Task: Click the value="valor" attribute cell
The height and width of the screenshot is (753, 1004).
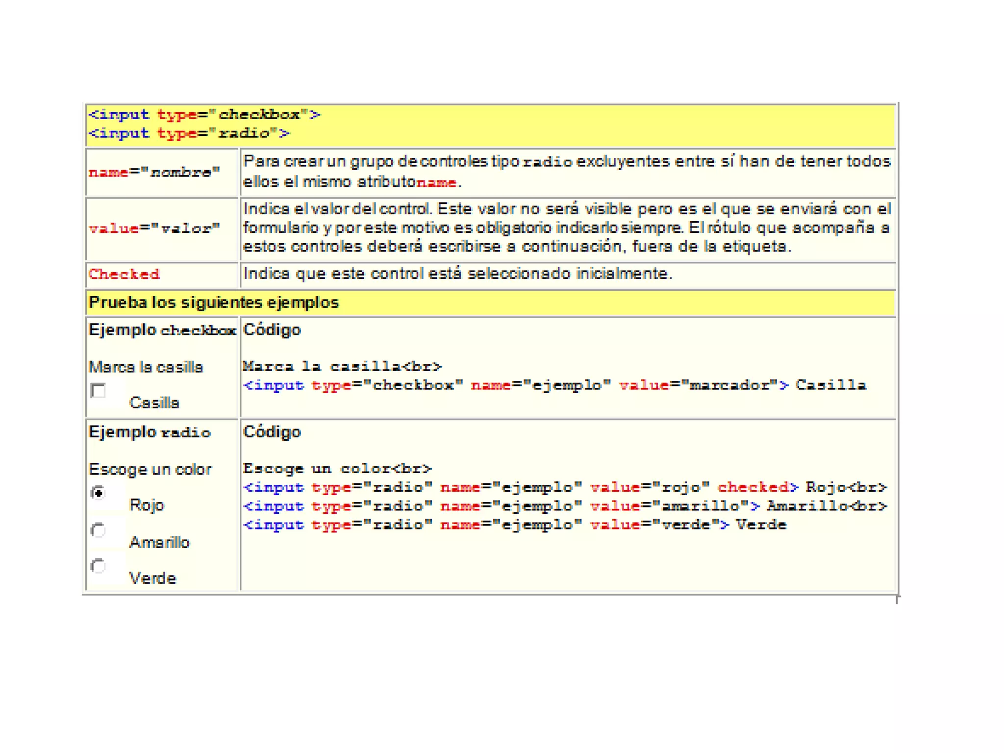Action: pyautogui.click(x=154, y=228)
